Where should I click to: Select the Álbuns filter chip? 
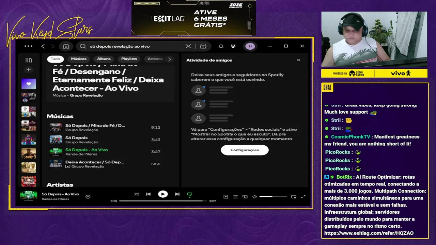coord(104,59)
